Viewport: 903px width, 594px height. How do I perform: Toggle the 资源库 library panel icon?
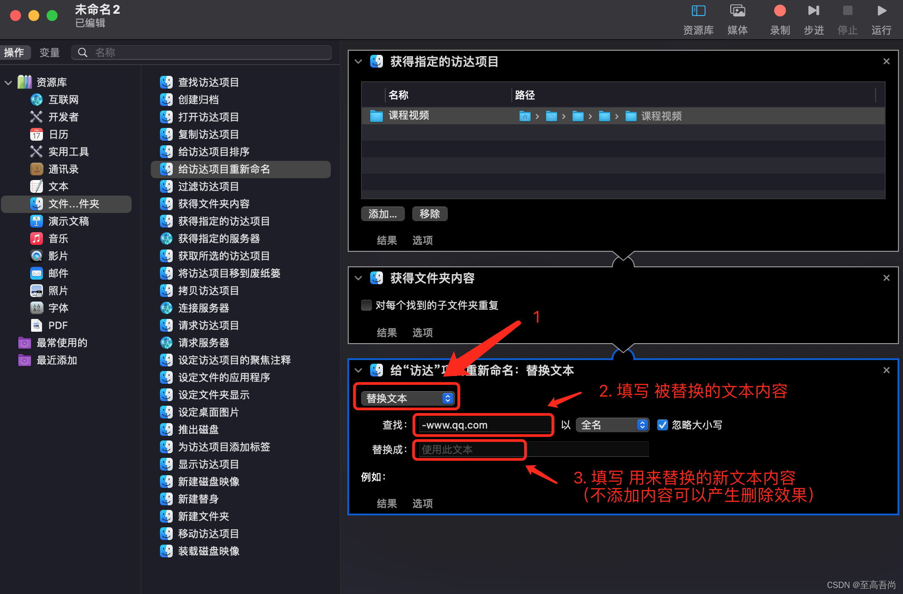(x=698, y=11)
